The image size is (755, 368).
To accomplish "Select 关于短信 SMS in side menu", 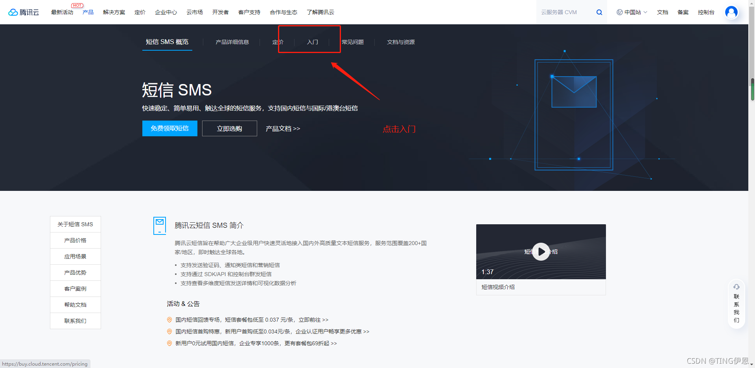I will coord(75,224).
